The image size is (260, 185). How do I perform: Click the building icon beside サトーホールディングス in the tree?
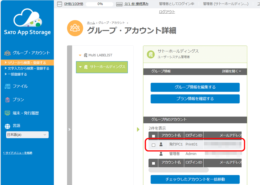(x=86, y=67)
